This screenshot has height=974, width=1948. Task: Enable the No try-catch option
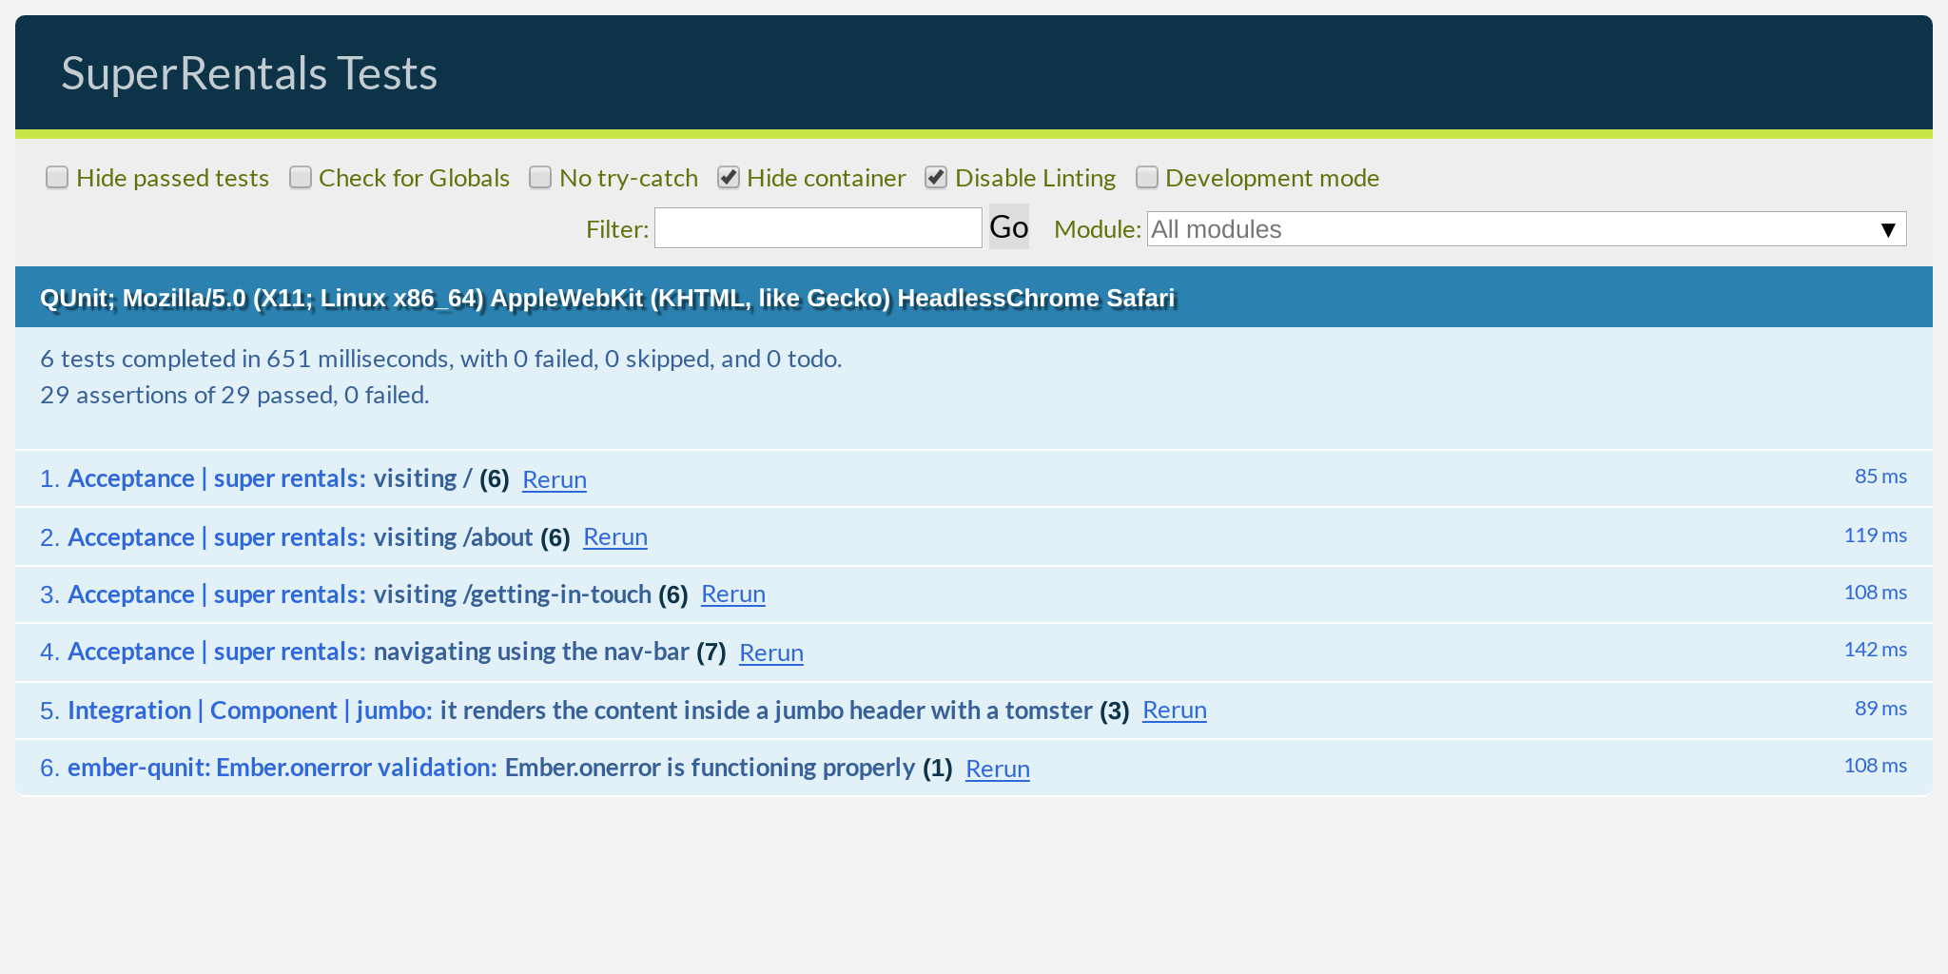tap(540, 178)
